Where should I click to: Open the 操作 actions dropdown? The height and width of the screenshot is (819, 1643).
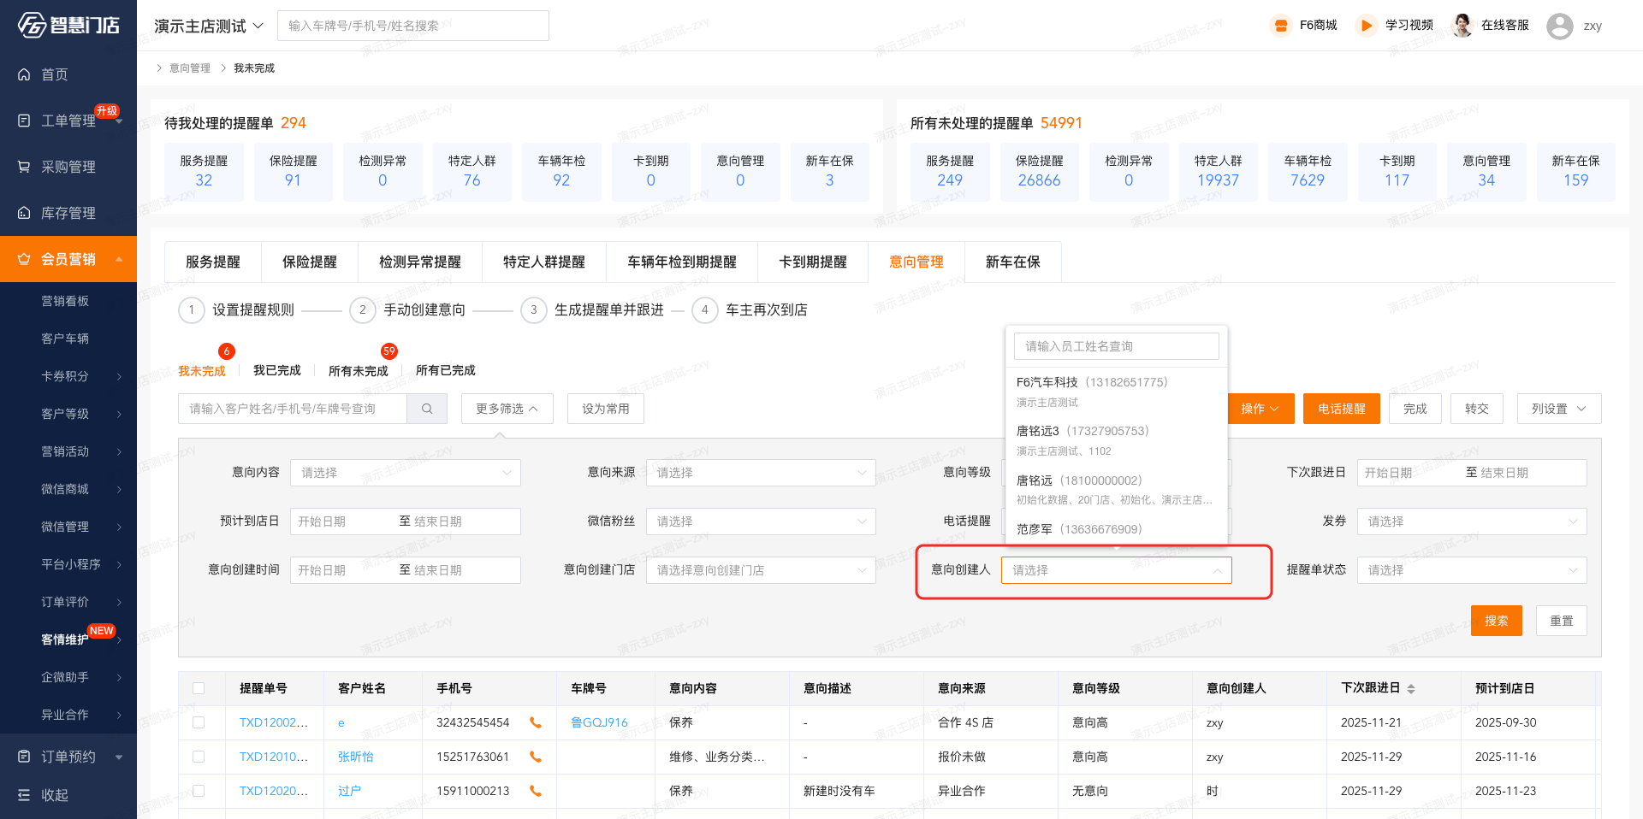pyautogui.click(x=1260, y=409)
